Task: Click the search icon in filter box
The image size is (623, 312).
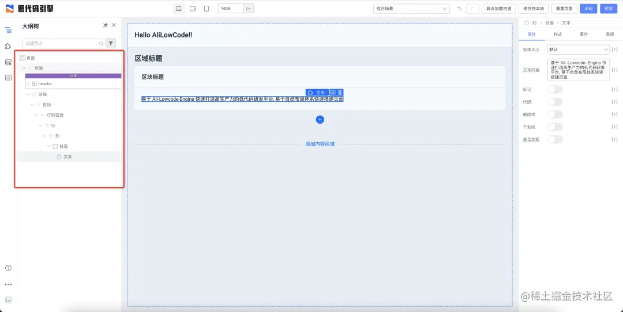Action: (x=102, y=44)
